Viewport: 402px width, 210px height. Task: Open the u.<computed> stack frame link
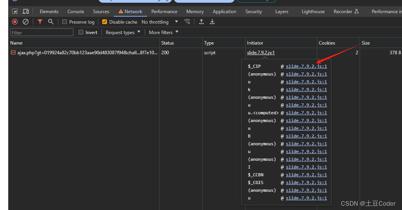point(306,113)
